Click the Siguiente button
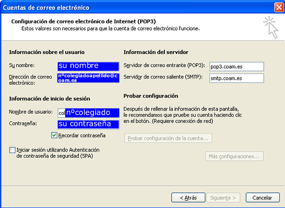 pyautogui.click(x=223, y=198)
